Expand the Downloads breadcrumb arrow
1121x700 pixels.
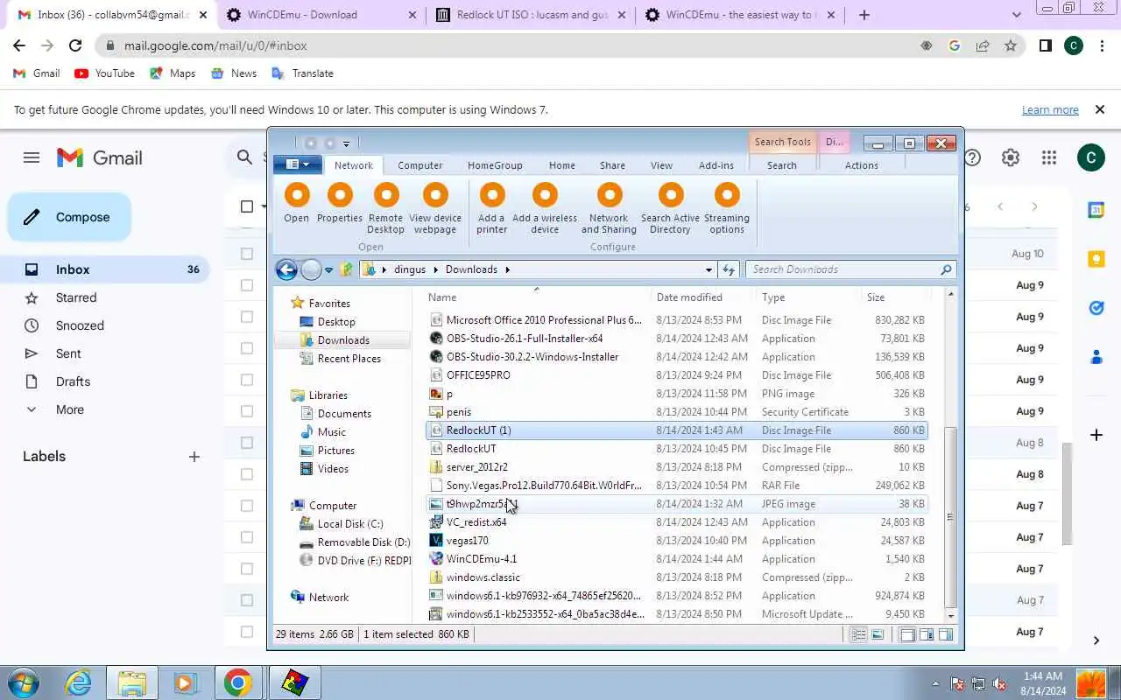point(507,269)
